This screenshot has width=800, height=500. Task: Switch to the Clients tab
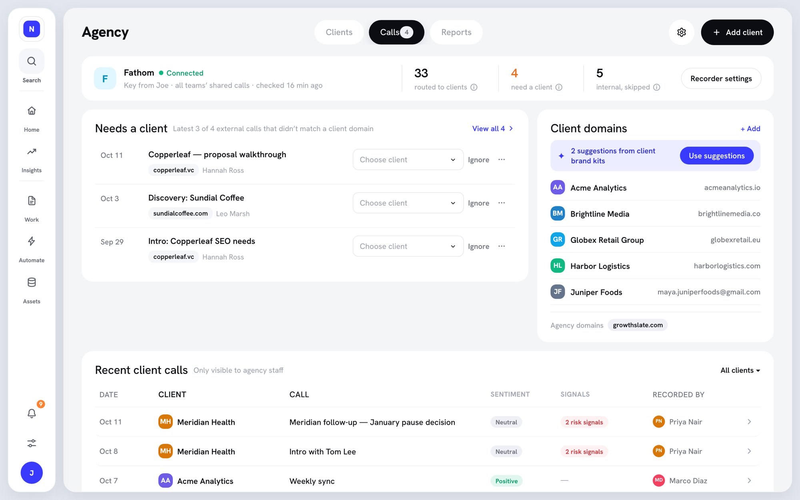point(339,32)
